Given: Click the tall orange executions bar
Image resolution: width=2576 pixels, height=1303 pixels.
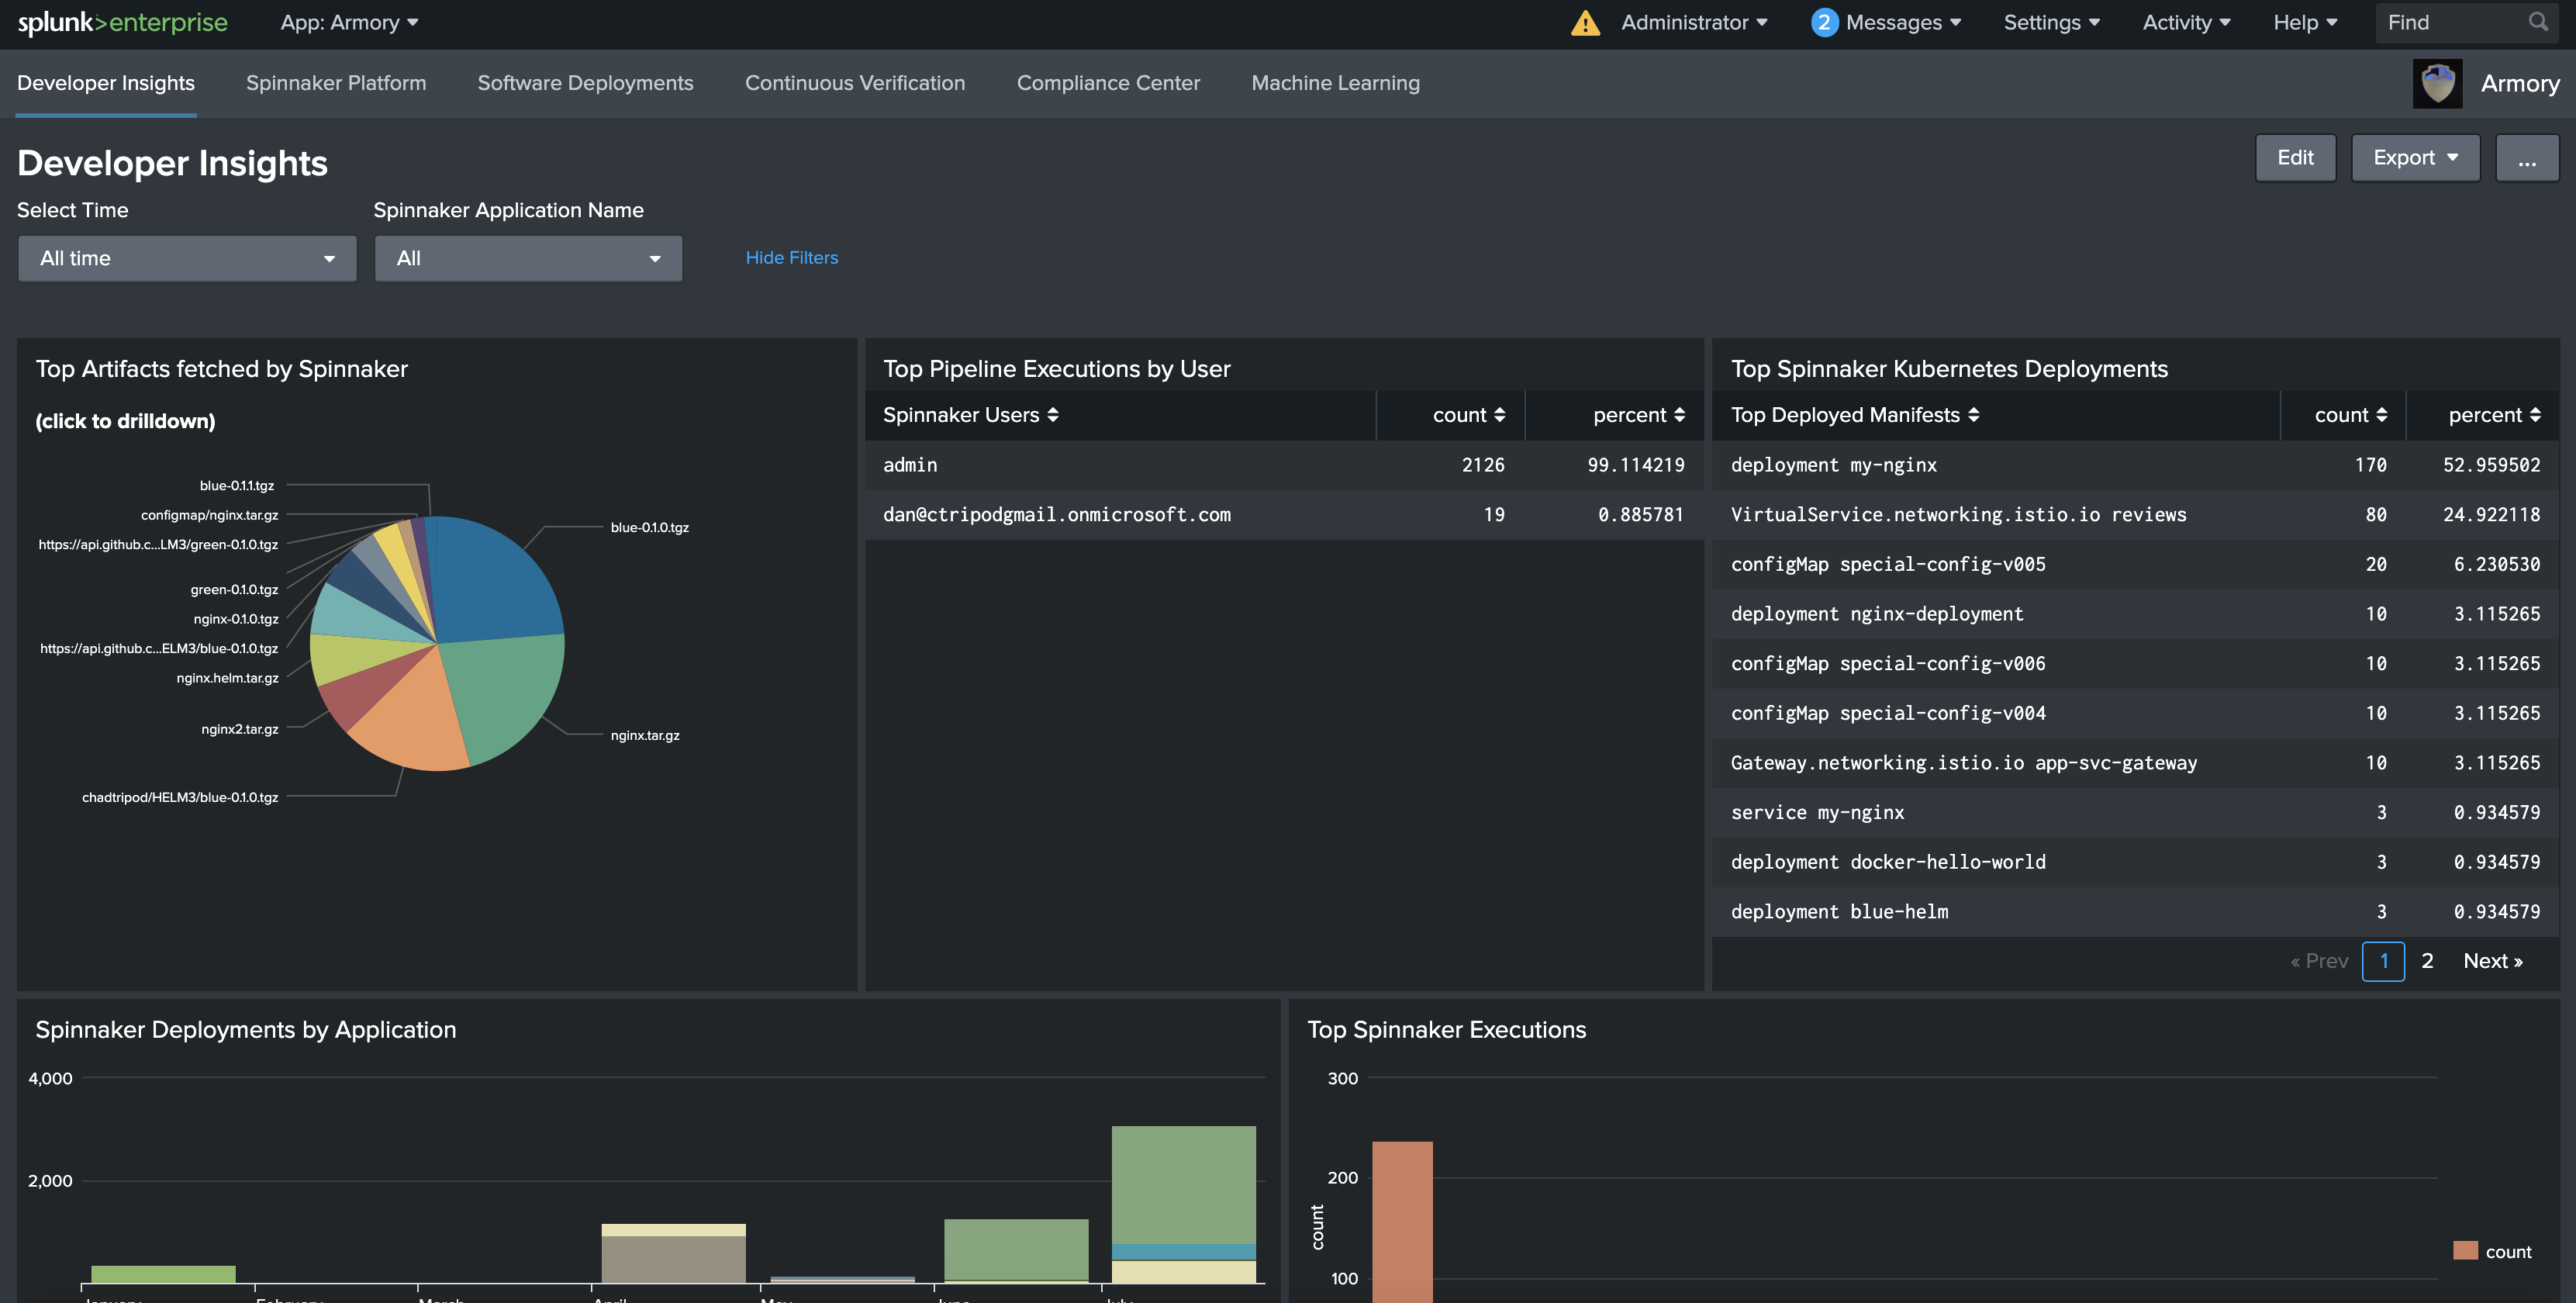Looking at the screenshot, I should pos(1402,1221).
